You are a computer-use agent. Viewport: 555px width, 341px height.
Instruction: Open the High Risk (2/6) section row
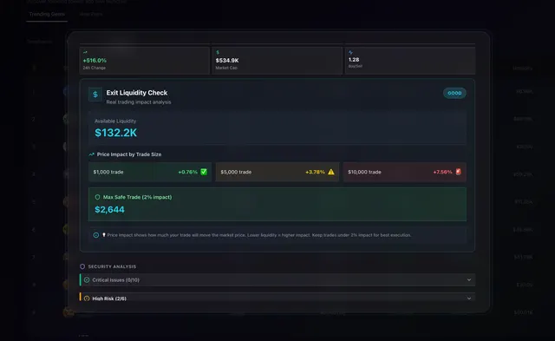click(277, 298)
